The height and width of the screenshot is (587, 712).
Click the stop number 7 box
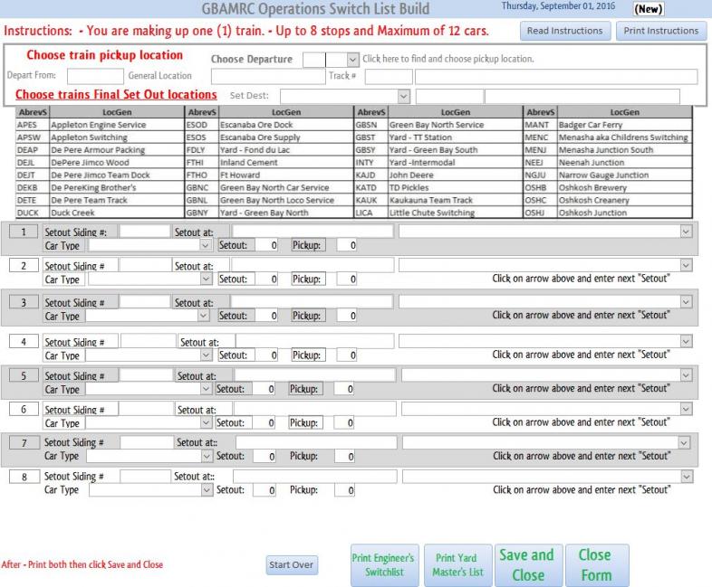pyautogui.click(x=24, y=443)
